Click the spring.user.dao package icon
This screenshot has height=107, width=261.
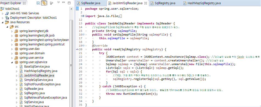tap(16, 49)
